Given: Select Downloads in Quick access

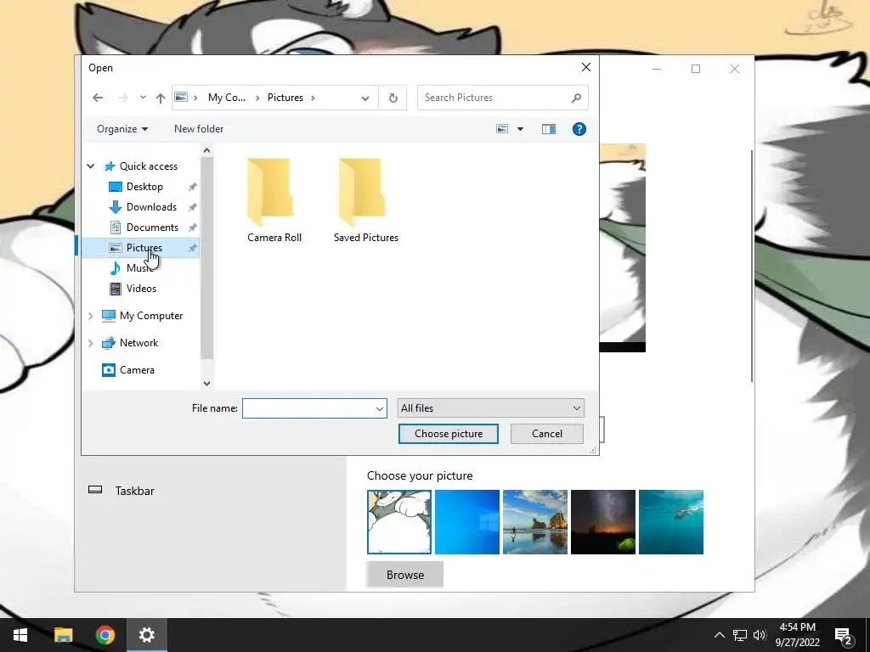Looking at the screenshot, I should [x=151, y=207].
